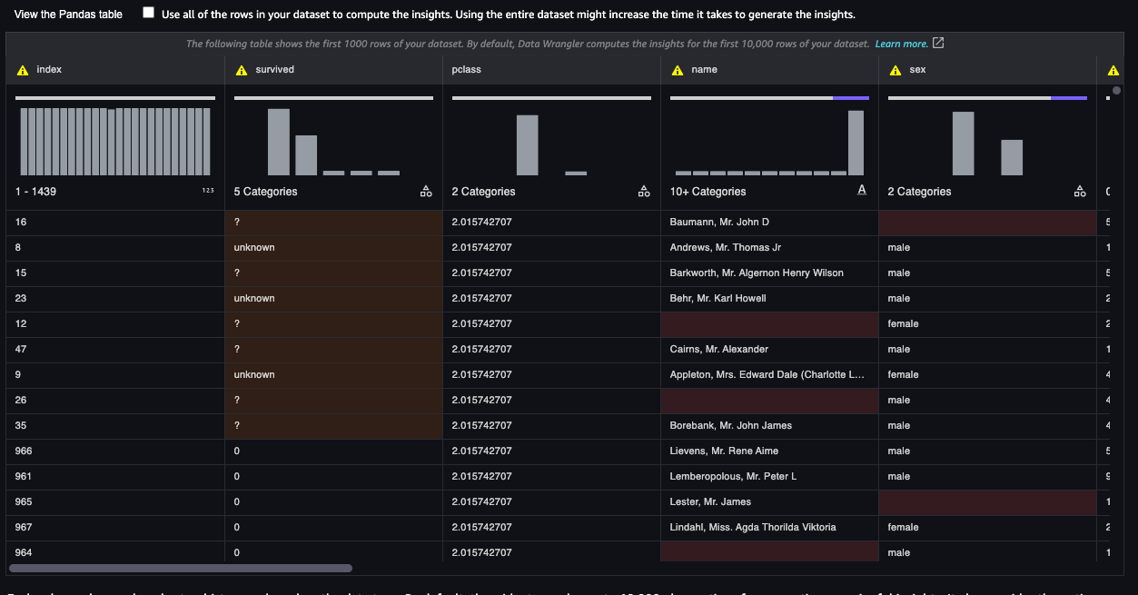Click the survived histogram chart
The image size is (1138, 595).
[x=333, y=140]
